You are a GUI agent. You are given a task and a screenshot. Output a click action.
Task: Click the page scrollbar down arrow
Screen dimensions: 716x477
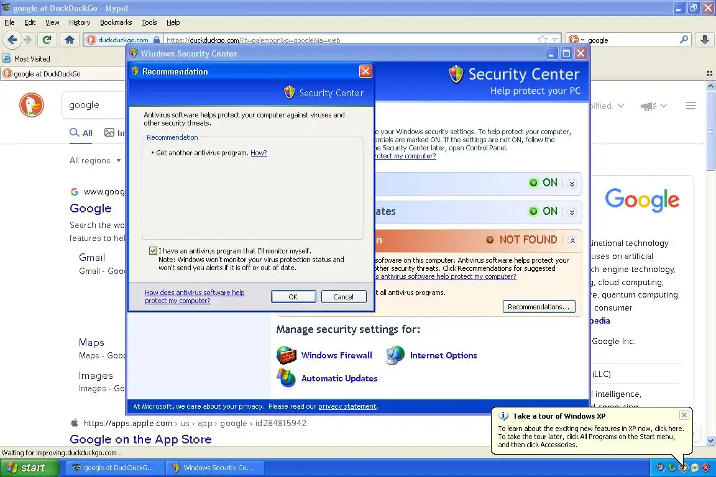(x=710, y=440)
